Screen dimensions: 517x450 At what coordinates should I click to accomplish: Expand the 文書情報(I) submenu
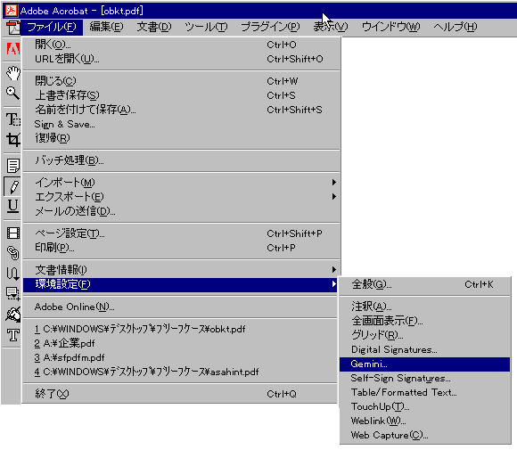click(181, 270)
